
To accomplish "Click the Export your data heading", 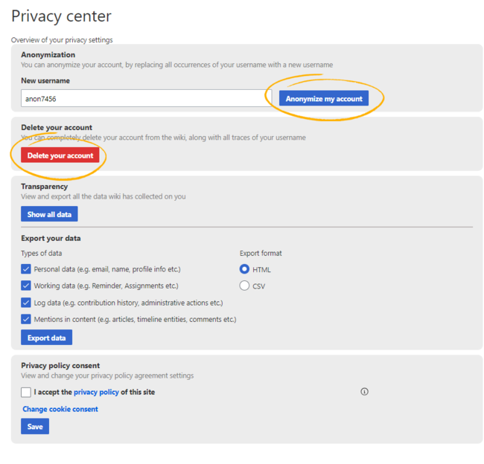I will (x=51, y=238).
